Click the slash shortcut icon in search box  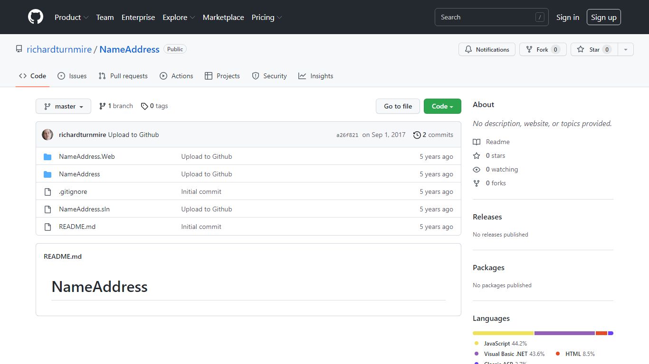pyautogui.click(x=540, y=17)
